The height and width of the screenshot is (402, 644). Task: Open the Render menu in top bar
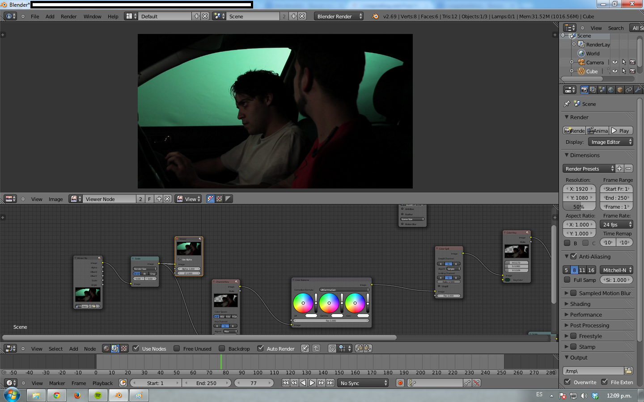[x=69, y=17]
